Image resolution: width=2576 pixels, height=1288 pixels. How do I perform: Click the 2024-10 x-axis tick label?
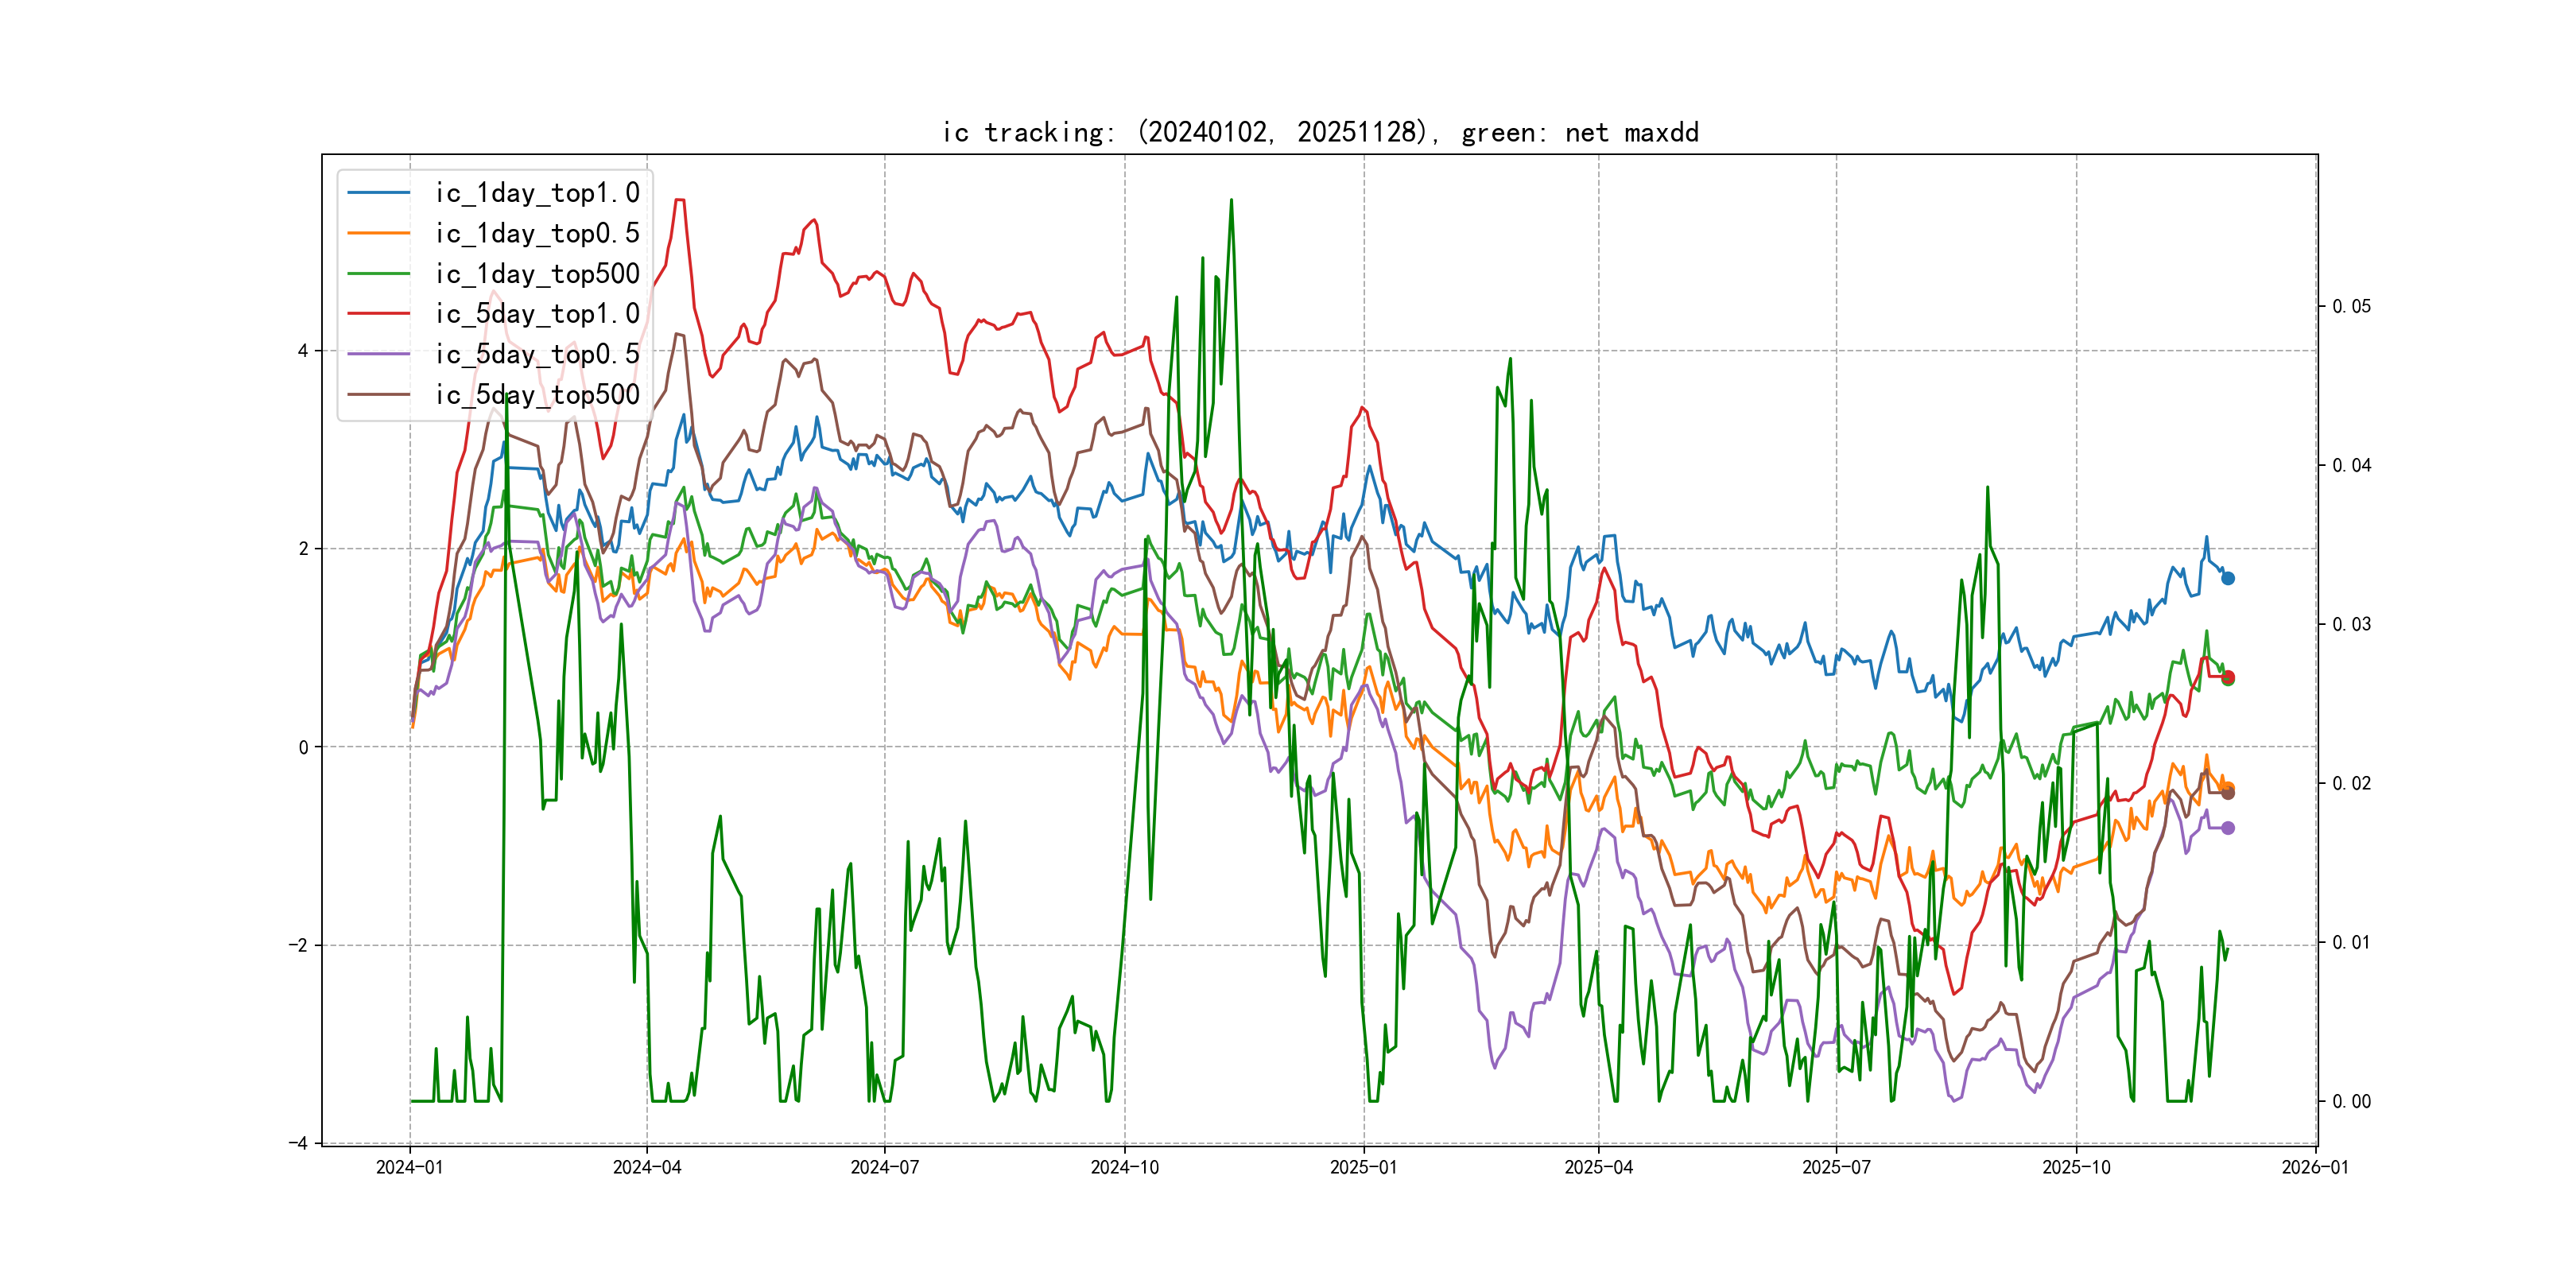pos(1124,1167)
